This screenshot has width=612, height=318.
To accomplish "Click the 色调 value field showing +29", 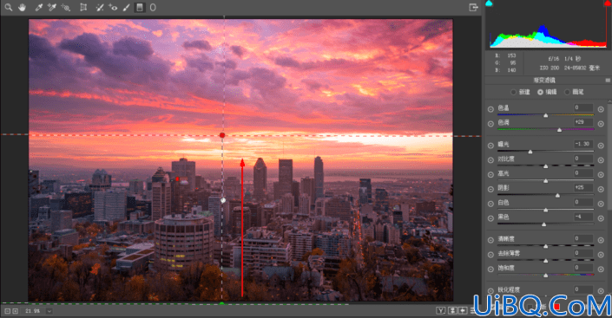I will click(x=583, y=122).
